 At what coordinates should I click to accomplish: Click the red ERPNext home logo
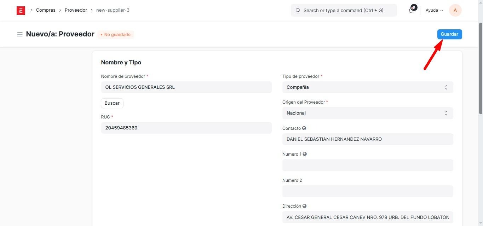click(x=21, y=11)
